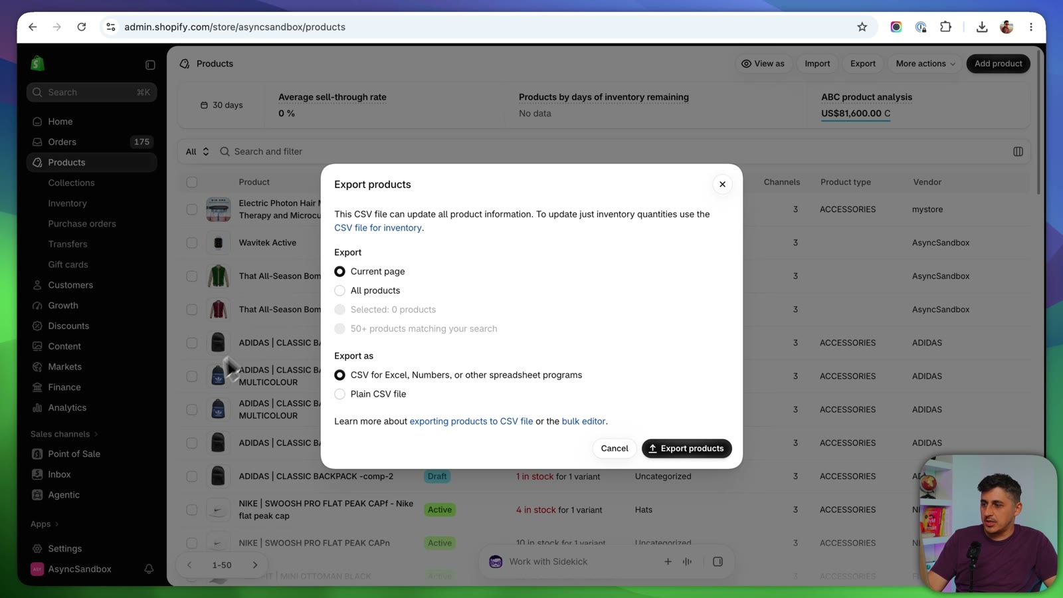The image size is (1063, 598).
Task: Close the Export products dialog
Action: pyautogui.click(x=722, y=185)
